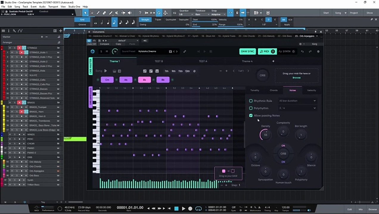Toggle the Loop button in the transport

click(198, 209)
